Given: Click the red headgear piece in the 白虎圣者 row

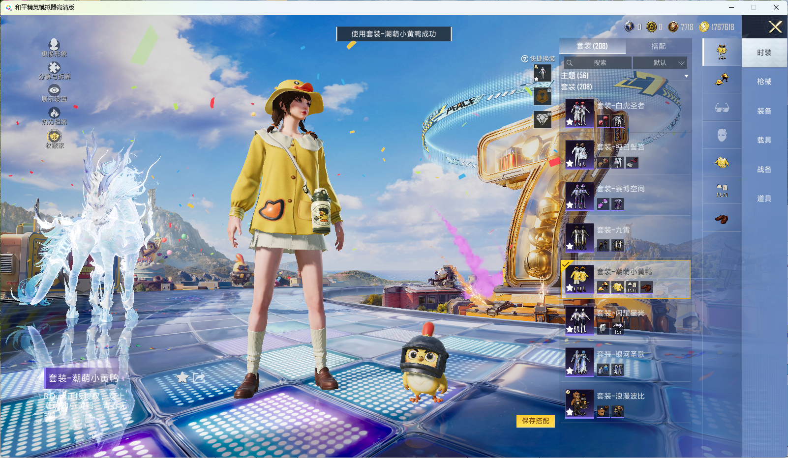Looking at the screenshot, I should [603, 121].
